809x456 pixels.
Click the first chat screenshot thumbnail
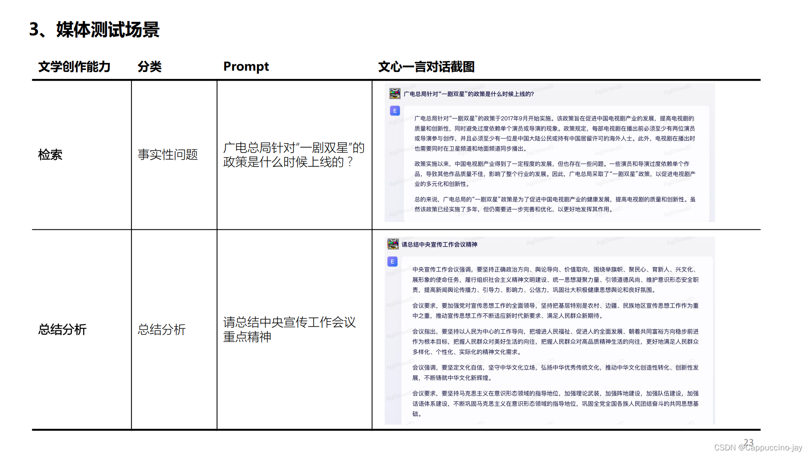[x=550, y=153]
